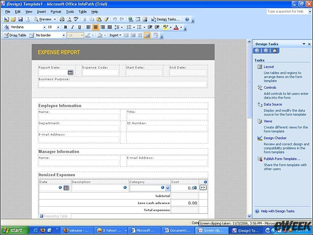Click the form's vertical scrollbar down arrow
313x235 pixels.
click(x=249, y=216)
